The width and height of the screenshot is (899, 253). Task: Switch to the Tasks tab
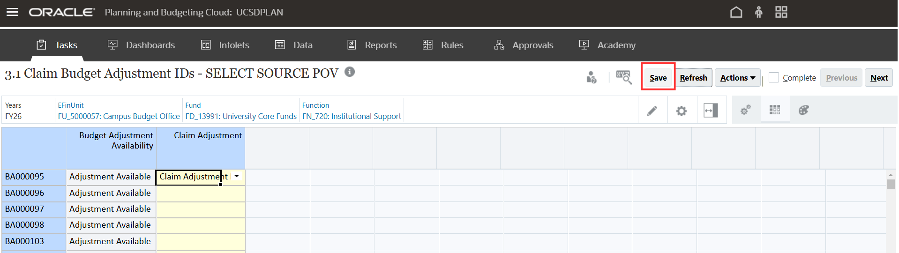[x=57, y=45]
